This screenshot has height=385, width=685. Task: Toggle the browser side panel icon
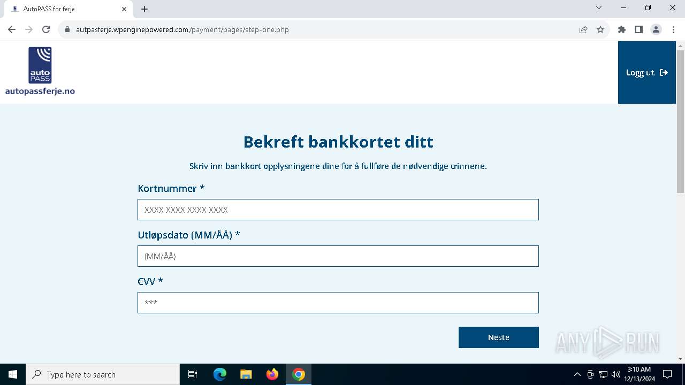tap(639, 29)
